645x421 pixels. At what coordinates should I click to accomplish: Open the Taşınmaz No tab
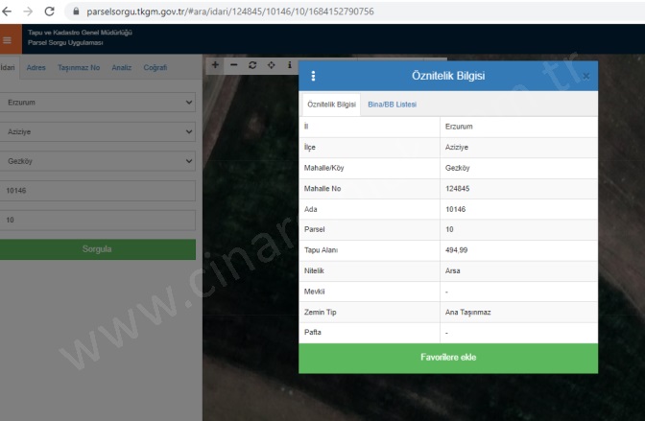[x=79, y=68]
